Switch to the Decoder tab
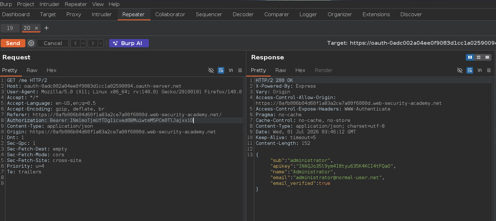The image size is (496, 221). tap(243, 14)
